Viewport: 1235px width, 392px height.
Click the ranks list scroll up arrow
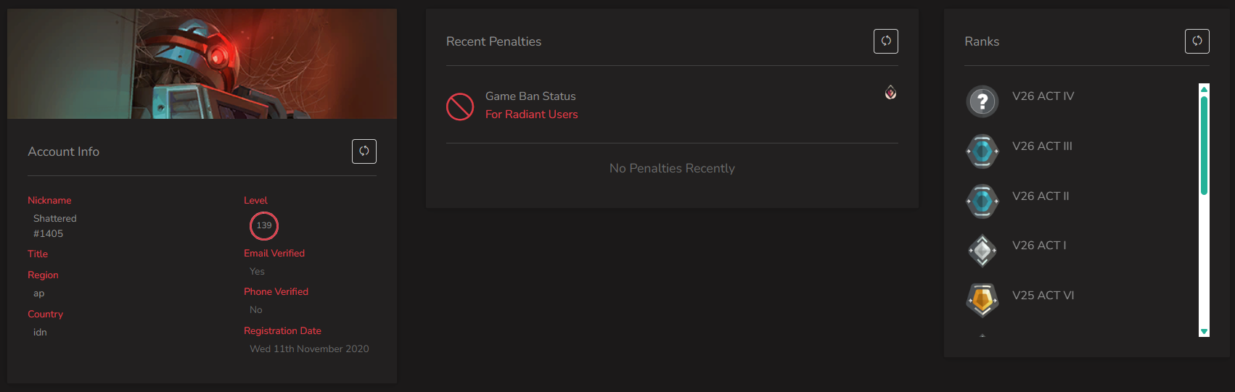click(1204, 89)
